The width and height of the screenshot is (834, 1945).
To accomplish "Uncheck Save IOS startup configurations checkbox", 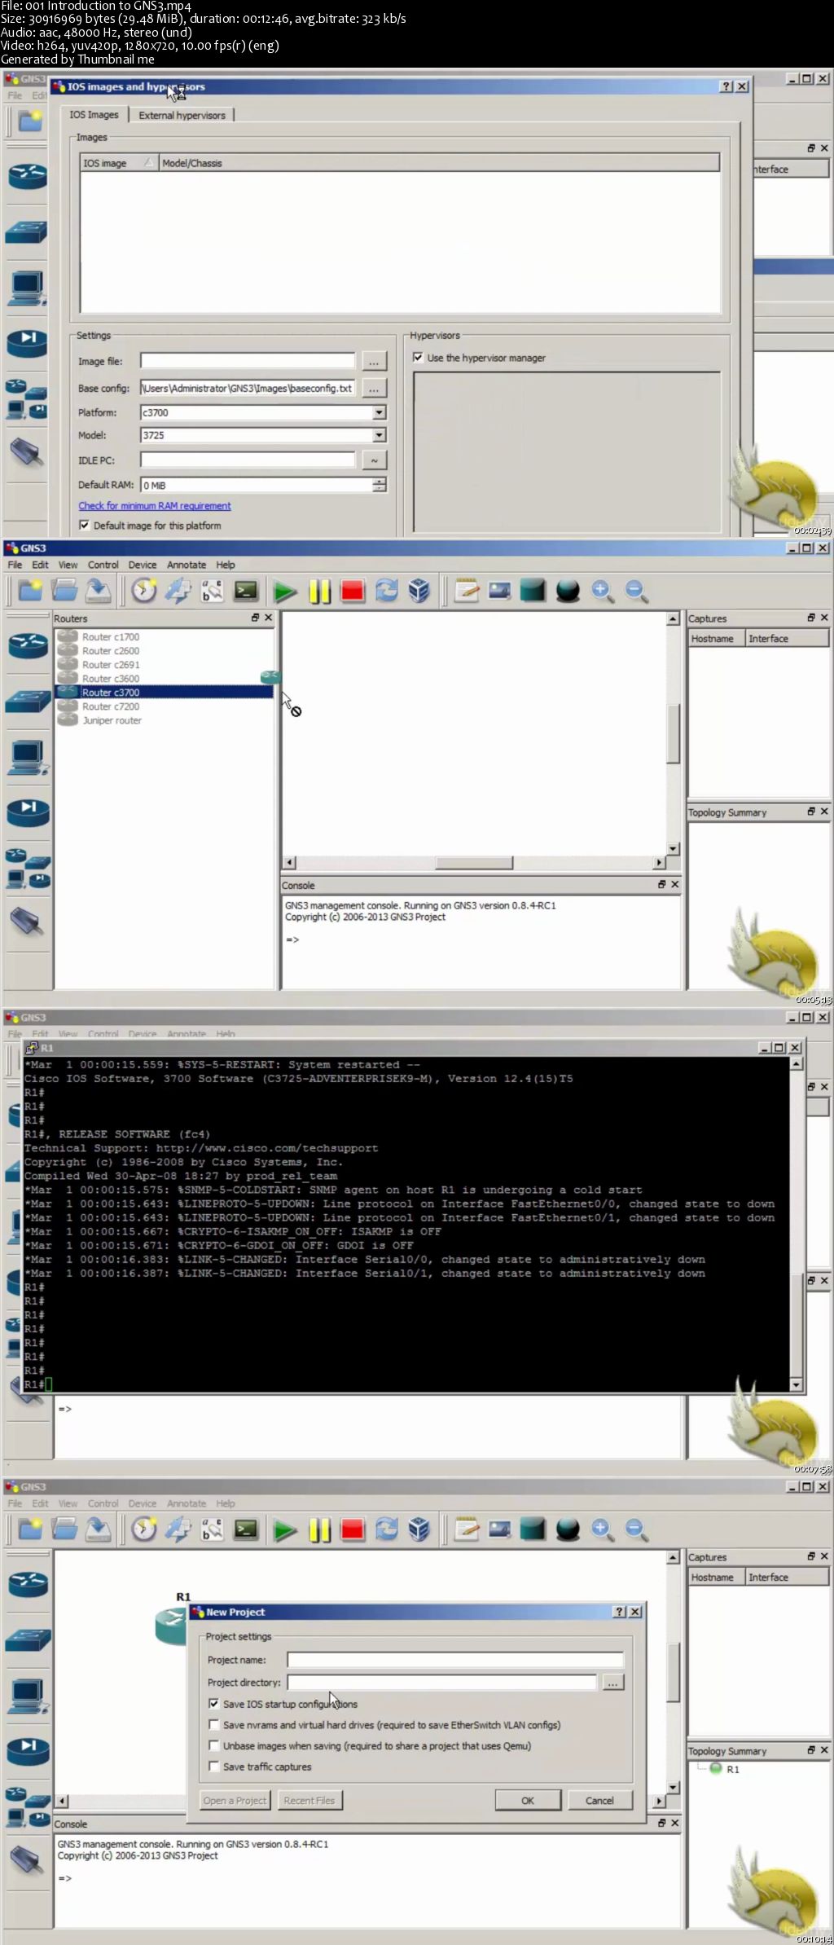I will (213, 1703).
